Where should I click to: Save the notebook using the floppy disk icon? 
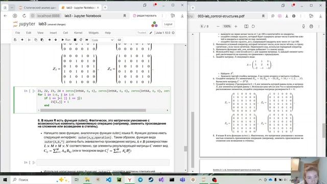[x=15, y=40]
